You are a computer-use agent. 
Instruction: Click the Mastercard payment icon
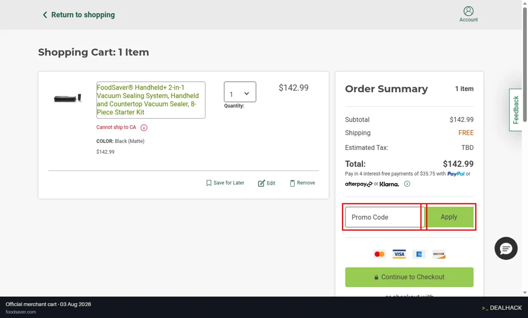tap(379, 254)
